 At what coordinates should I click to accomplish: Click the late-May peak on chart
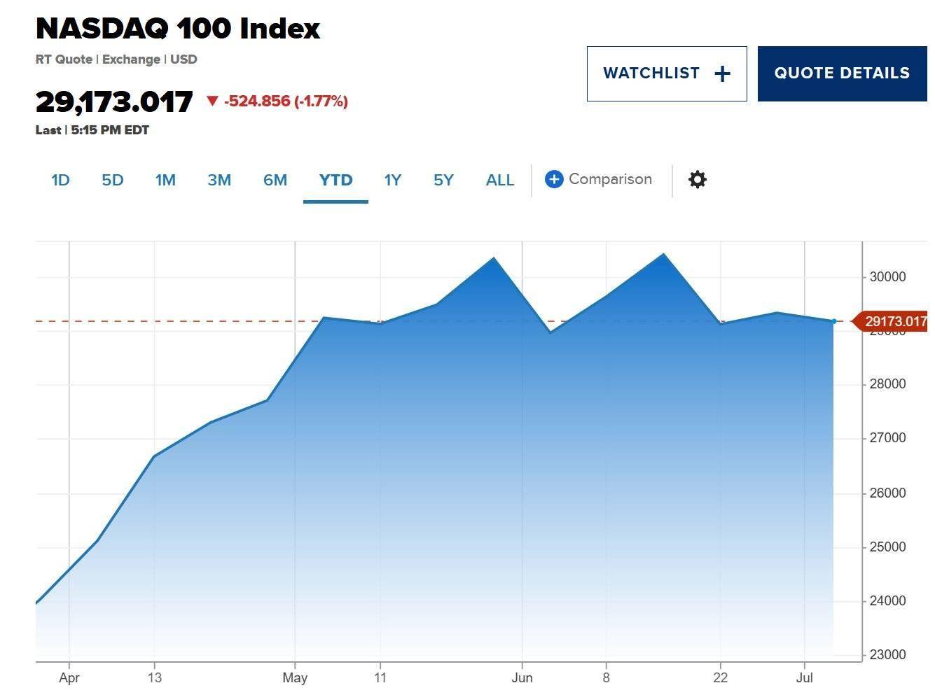[x=494, y=258]
